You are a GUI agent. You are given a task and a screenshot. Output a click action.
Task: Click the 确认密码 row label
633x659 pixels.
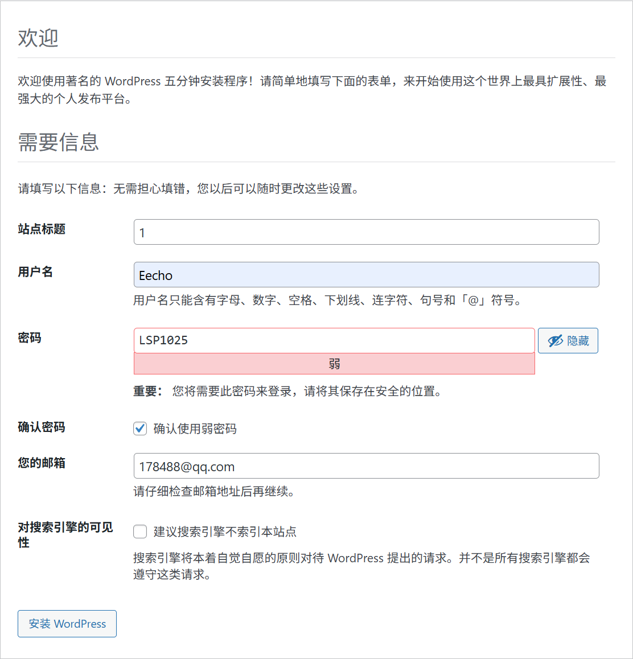tap(42, 427)
